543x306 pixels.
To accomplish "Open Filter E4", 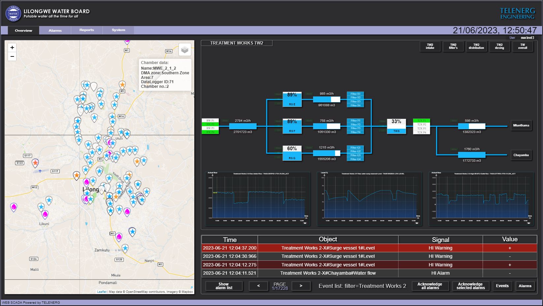I will coord(355,105).
